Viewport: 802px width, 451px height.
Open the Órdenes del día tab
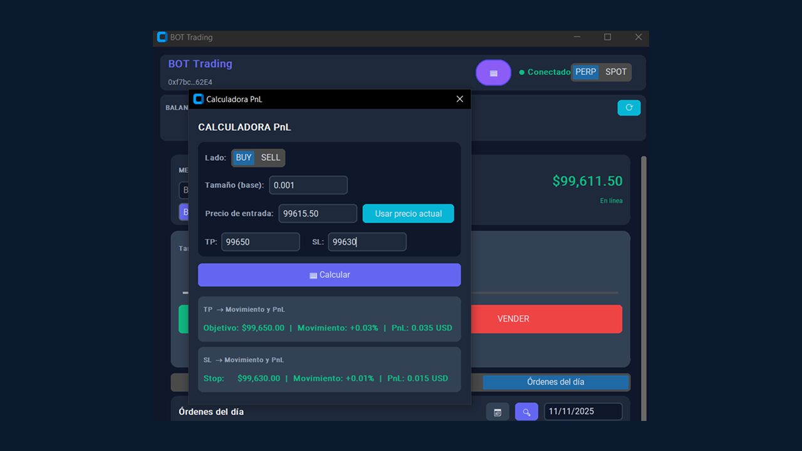[x=555, y=382]
